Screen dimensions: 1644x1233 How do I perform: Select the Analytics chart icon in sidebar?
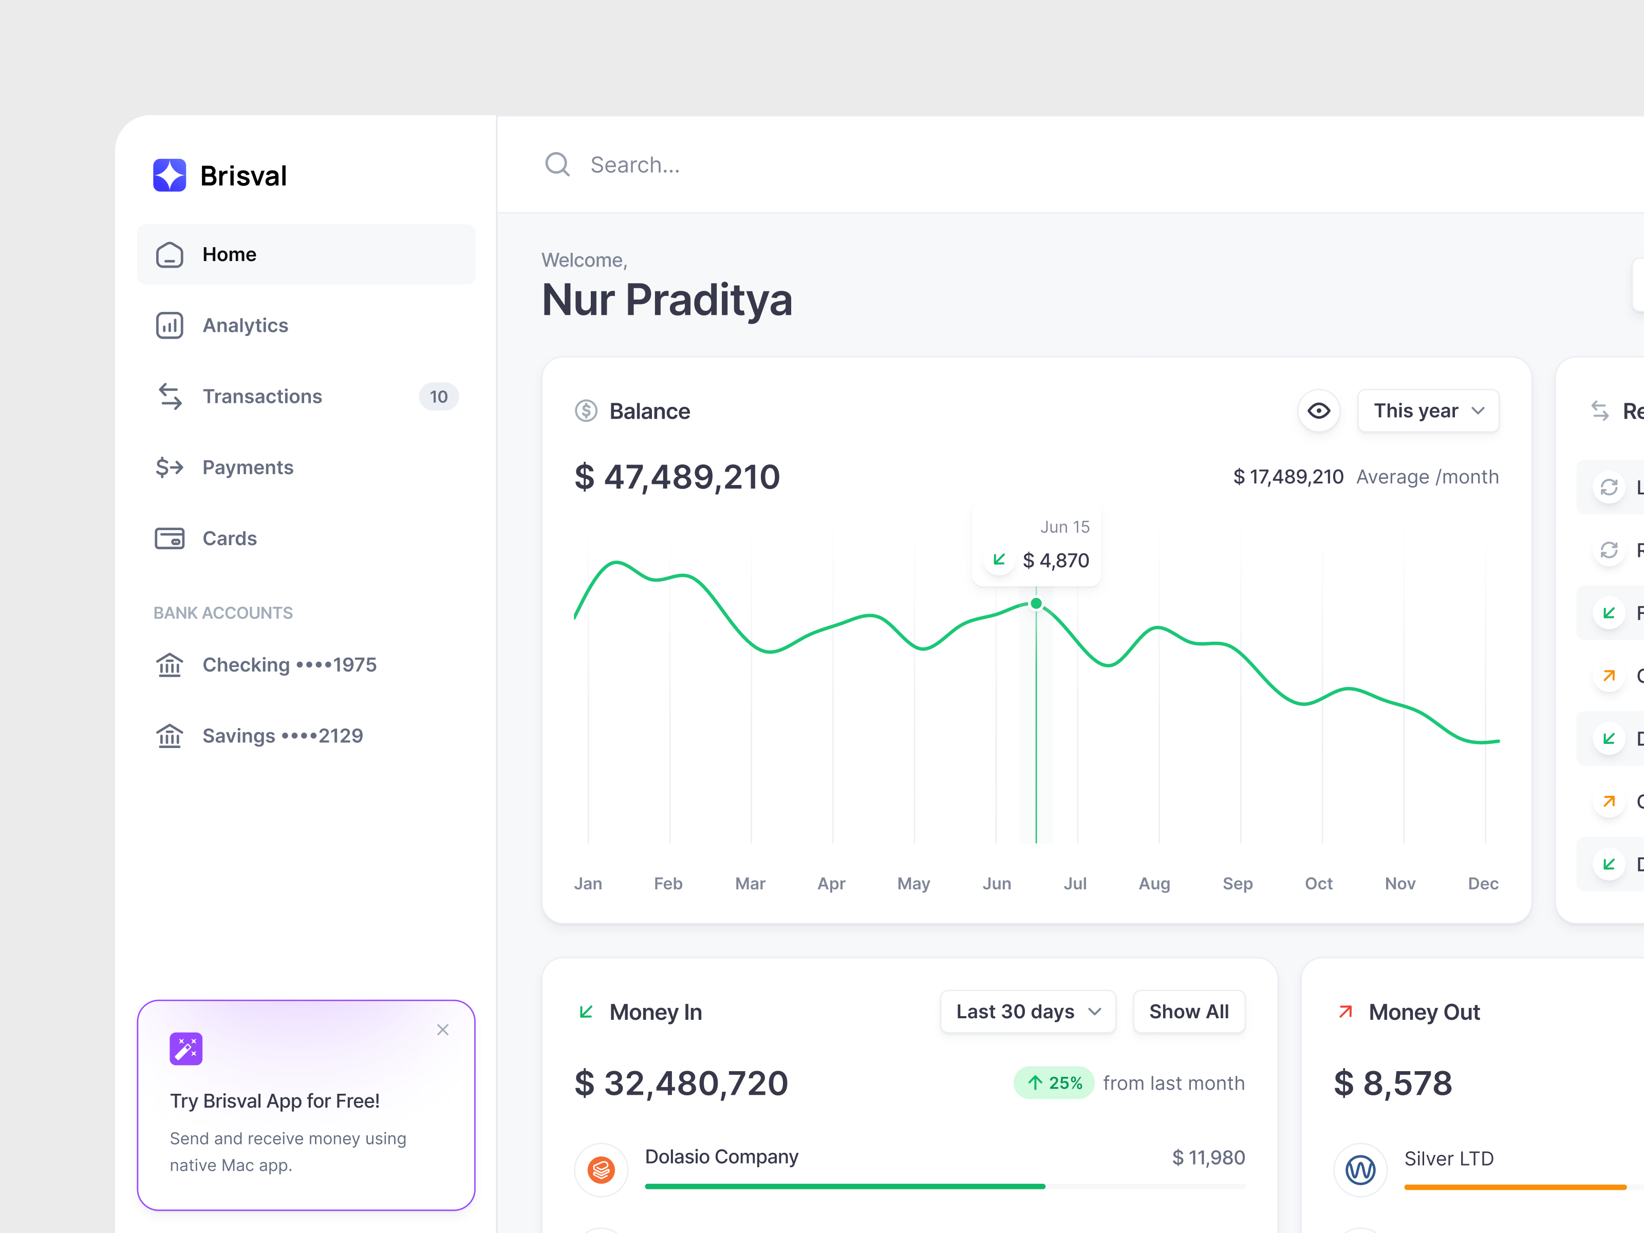pos(170,326)
